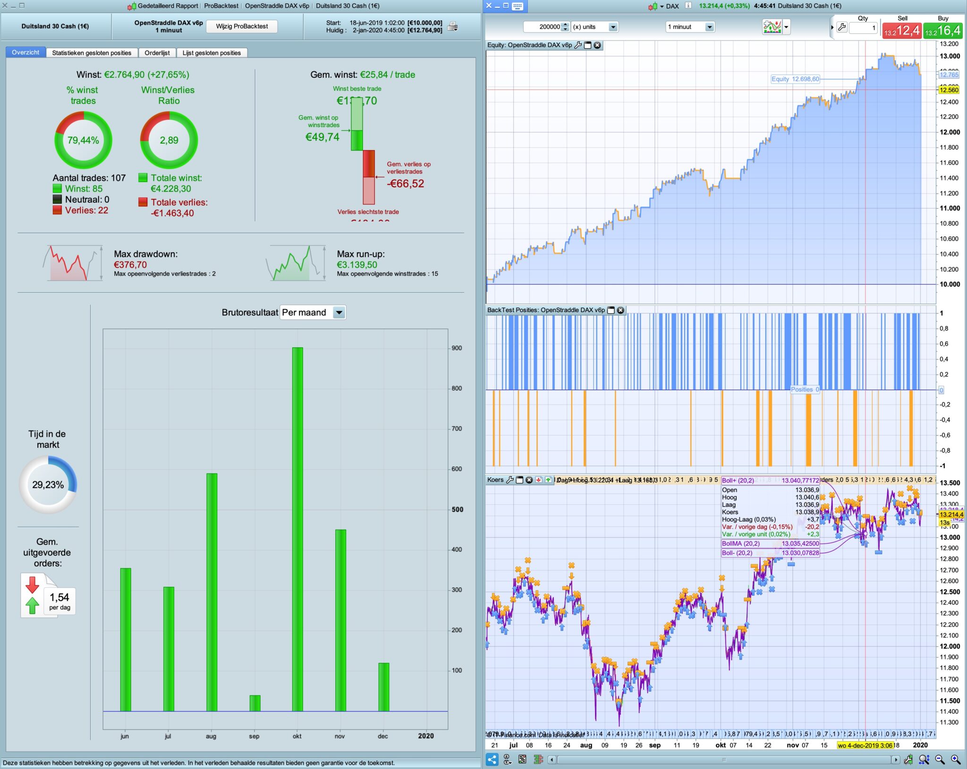Open the 'Per maand' period dropdown
The height and width of the screenshot is (769, 967).
(339, 313)
